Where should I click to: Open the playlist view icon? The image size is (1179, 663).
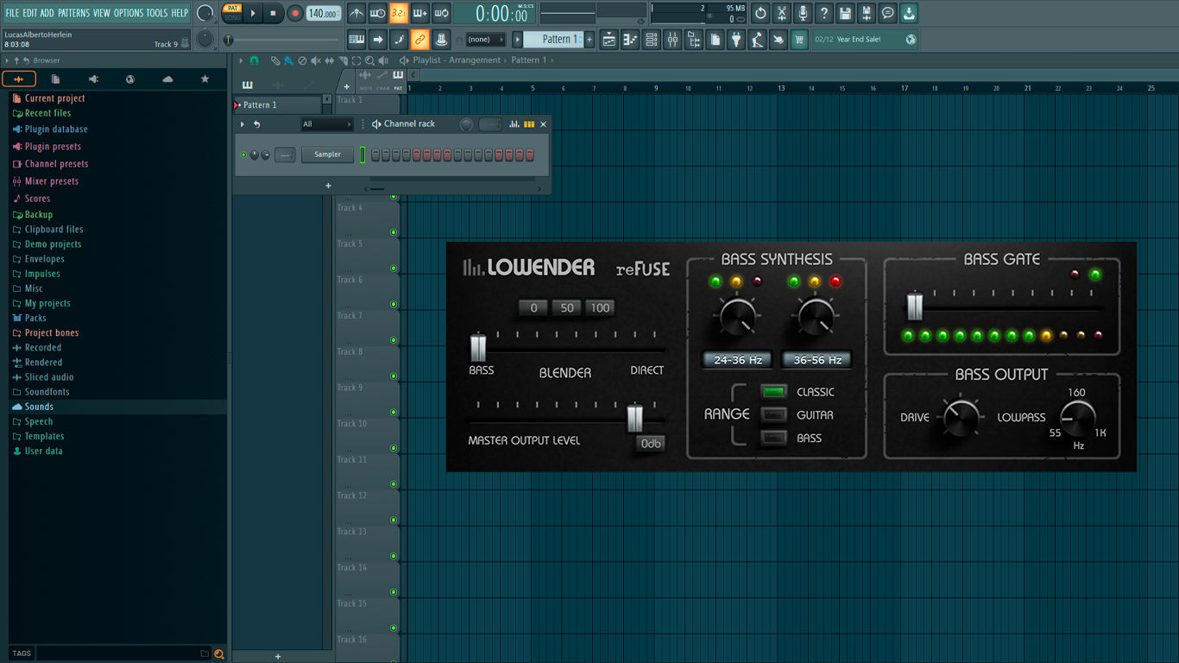[x=609, y=39]
